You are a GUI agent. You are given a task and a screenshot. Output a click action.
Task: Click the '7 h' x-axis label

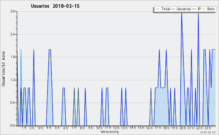point(74,128)
